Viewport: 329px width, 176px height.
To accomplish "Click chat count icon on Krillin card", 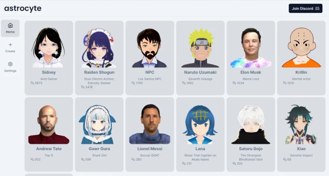I will pos(285,83).
